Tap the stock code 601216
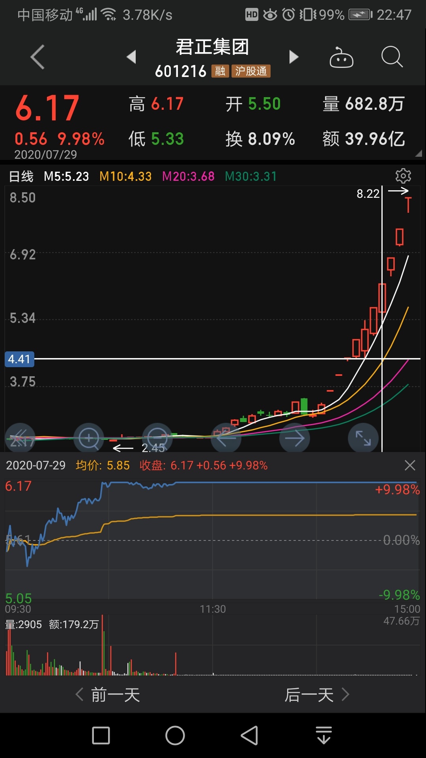Screen dimensions: 426x758 click(x=181, y=71)
